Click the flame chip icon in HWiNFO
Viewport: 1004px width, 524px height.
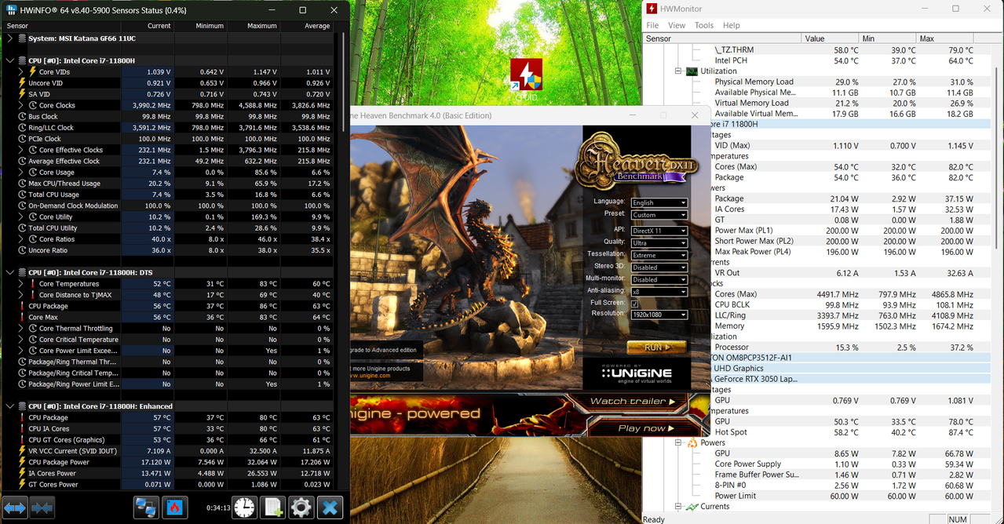click(174, 507)
